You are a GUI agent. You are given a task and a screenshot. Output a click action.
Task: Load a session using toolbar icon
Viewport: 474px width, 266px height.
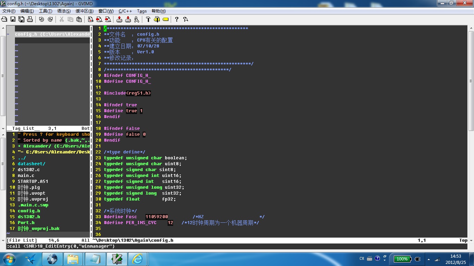click(x=119, y=19)
